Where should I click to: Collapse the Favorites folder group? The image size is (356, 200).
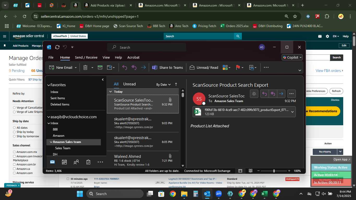[x=48, y=85]
